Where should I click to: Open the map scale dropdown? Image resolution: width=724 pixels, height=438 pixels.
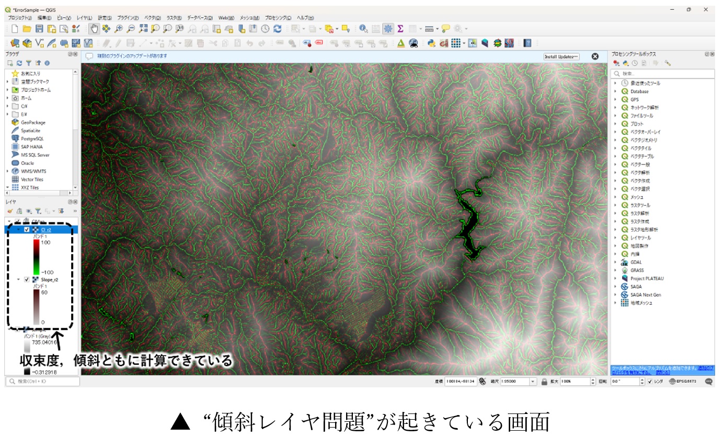(x=533, y=382)
